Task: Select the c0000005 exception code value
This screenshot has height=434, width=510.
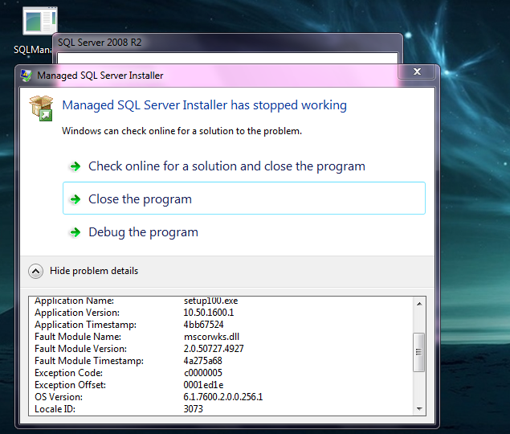Action: (x=203, y=373)
